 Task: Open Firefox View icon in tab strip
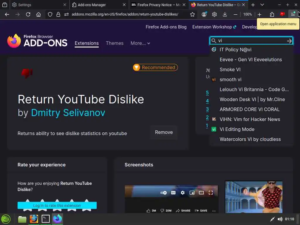[x=5, y=5]
